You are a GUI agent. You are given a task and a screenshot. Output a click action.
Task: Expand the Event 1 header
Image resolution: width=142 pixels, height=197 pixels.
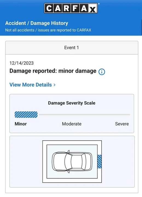[72, 48]
